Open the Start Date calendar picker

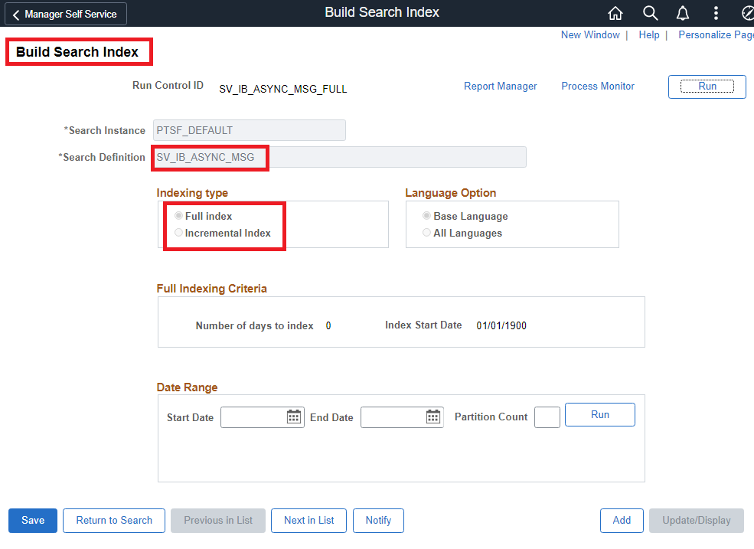coord(294,417)
